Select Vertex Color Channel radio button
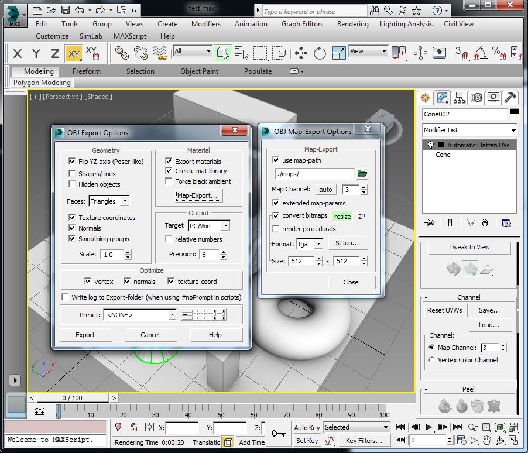Screen dimensions: 528x453 [431, 360]
